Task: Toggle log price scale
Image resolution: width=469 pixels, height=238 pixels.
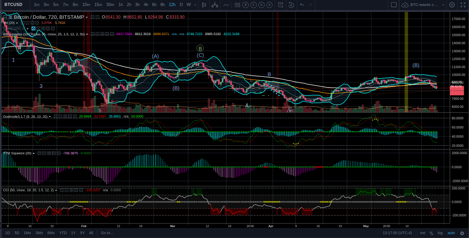Action: click(x=440, y=233)
